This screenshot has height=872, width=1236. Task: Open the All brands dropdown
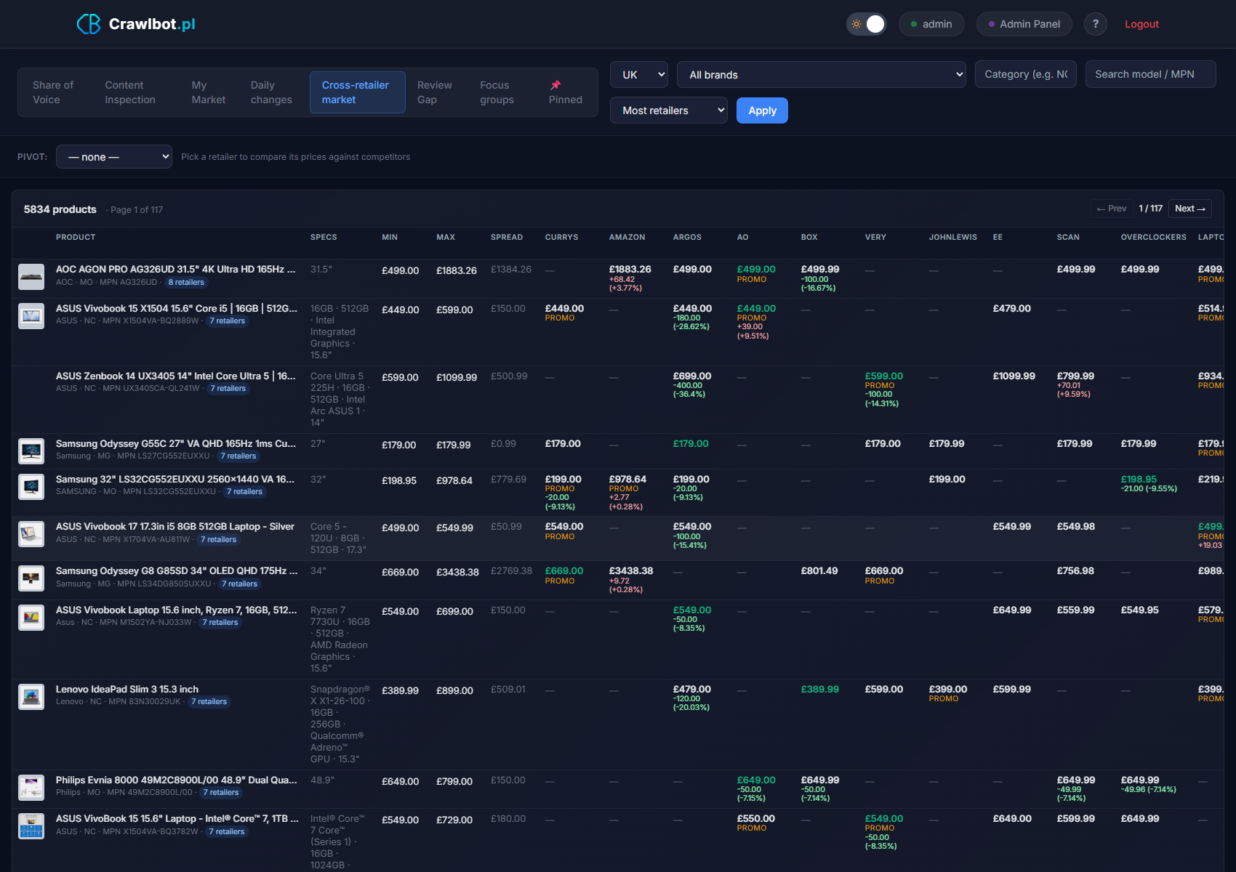pyautogui.click(x=822, y=75)
